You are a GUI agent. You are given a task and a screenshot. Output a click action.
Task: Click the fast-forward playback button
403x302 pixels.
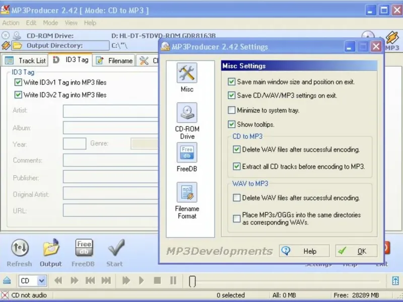(74, 280)
